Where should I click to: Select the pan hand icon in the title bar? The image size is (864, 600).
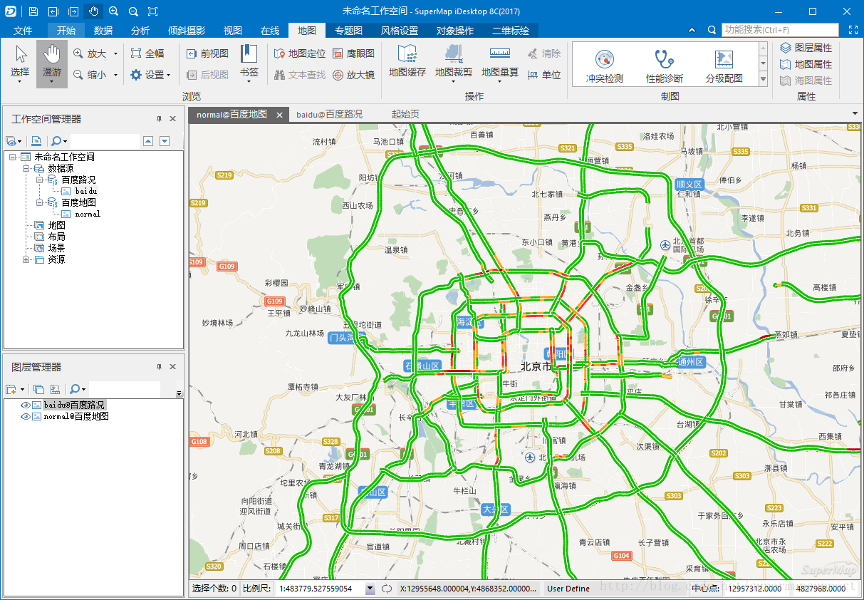click(93, 11)
